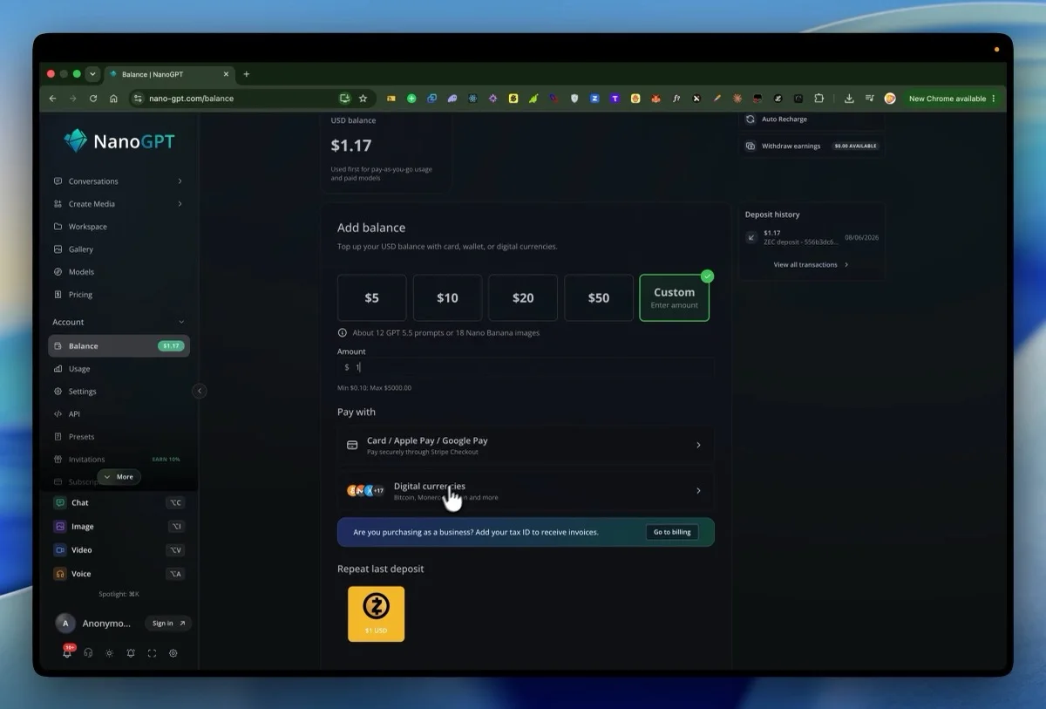Collapse the Account section chevron

tap(181, 323)
